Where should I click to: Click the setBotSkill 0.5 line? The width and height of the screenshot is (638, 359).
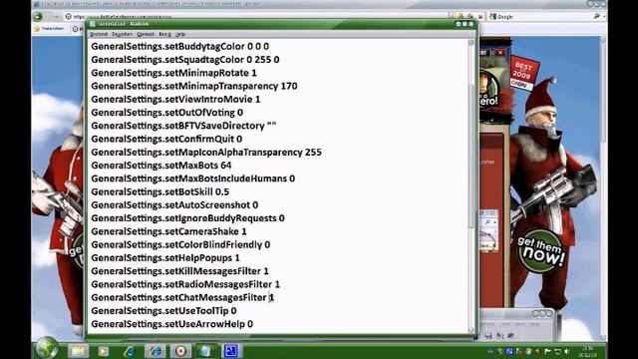click(x=159, y=191)
